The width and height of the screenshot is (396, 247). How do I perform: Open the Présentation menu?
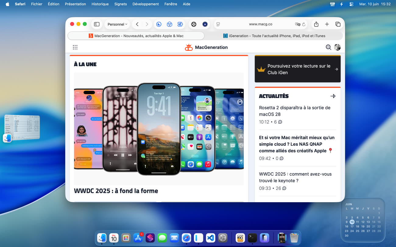pos(75,4)
